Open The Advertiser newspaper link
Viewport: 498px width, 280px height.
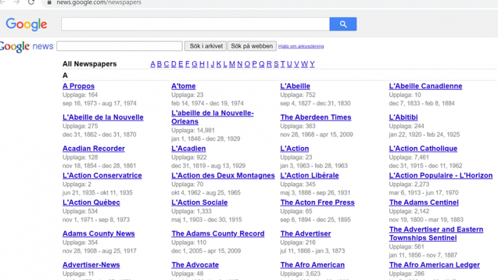pyautogui.click(x=305, y=233)
